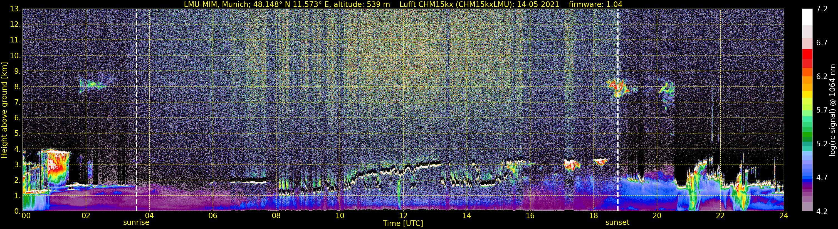Screen dimensions: 838x229
Task: Click the x-axis tick label '20'
Action: coord(657,216)
